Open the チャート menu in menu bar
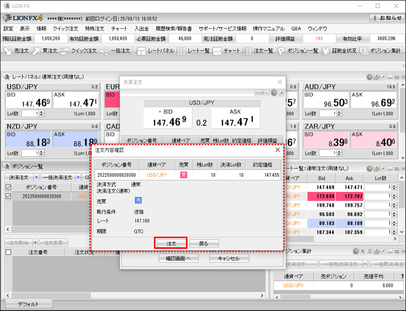 click(x=119, y=29)
